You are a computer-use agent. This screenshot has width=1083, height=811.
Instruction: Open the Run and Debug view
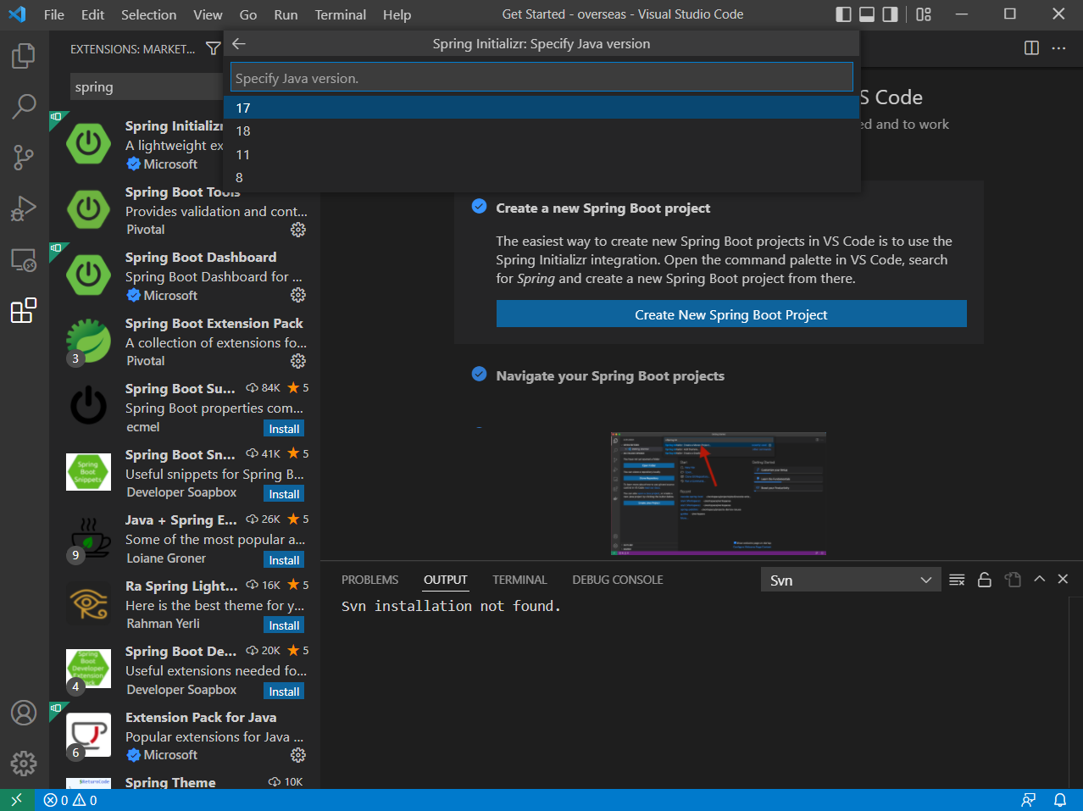click(24, 208)
